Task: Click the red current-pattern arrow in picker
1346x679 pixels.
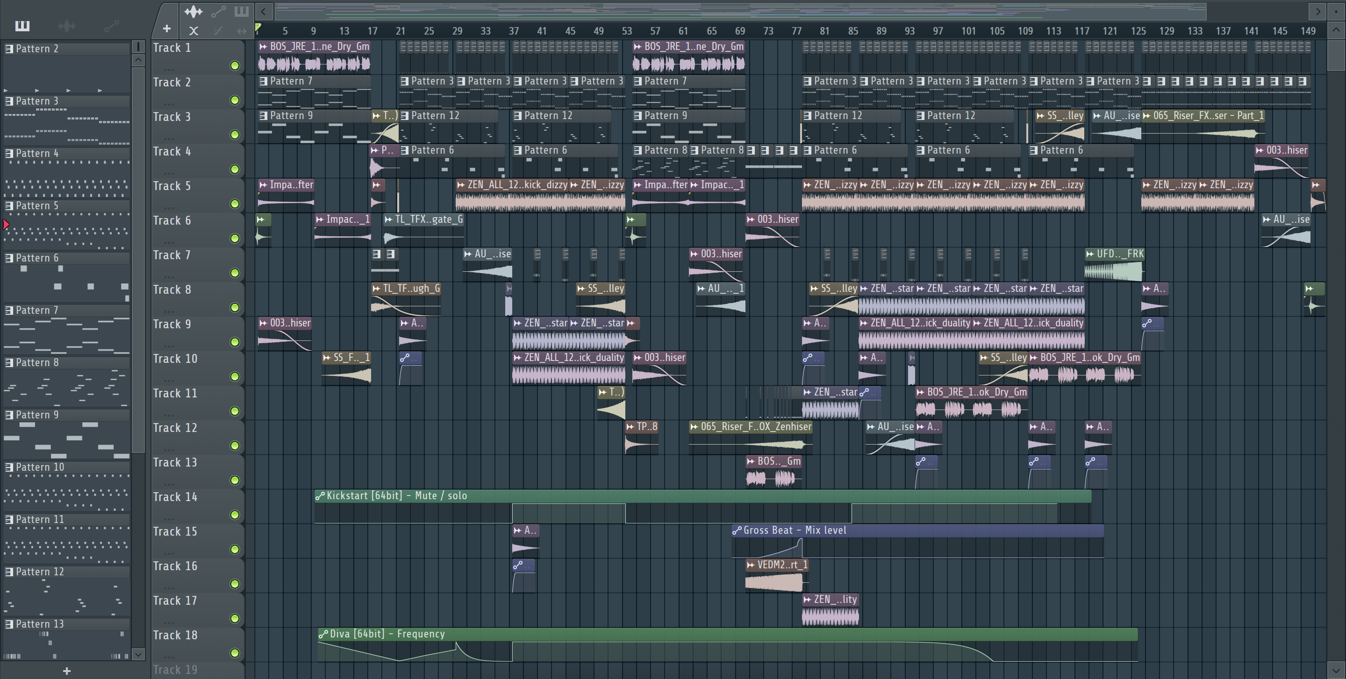Action: tap(6, 225)
